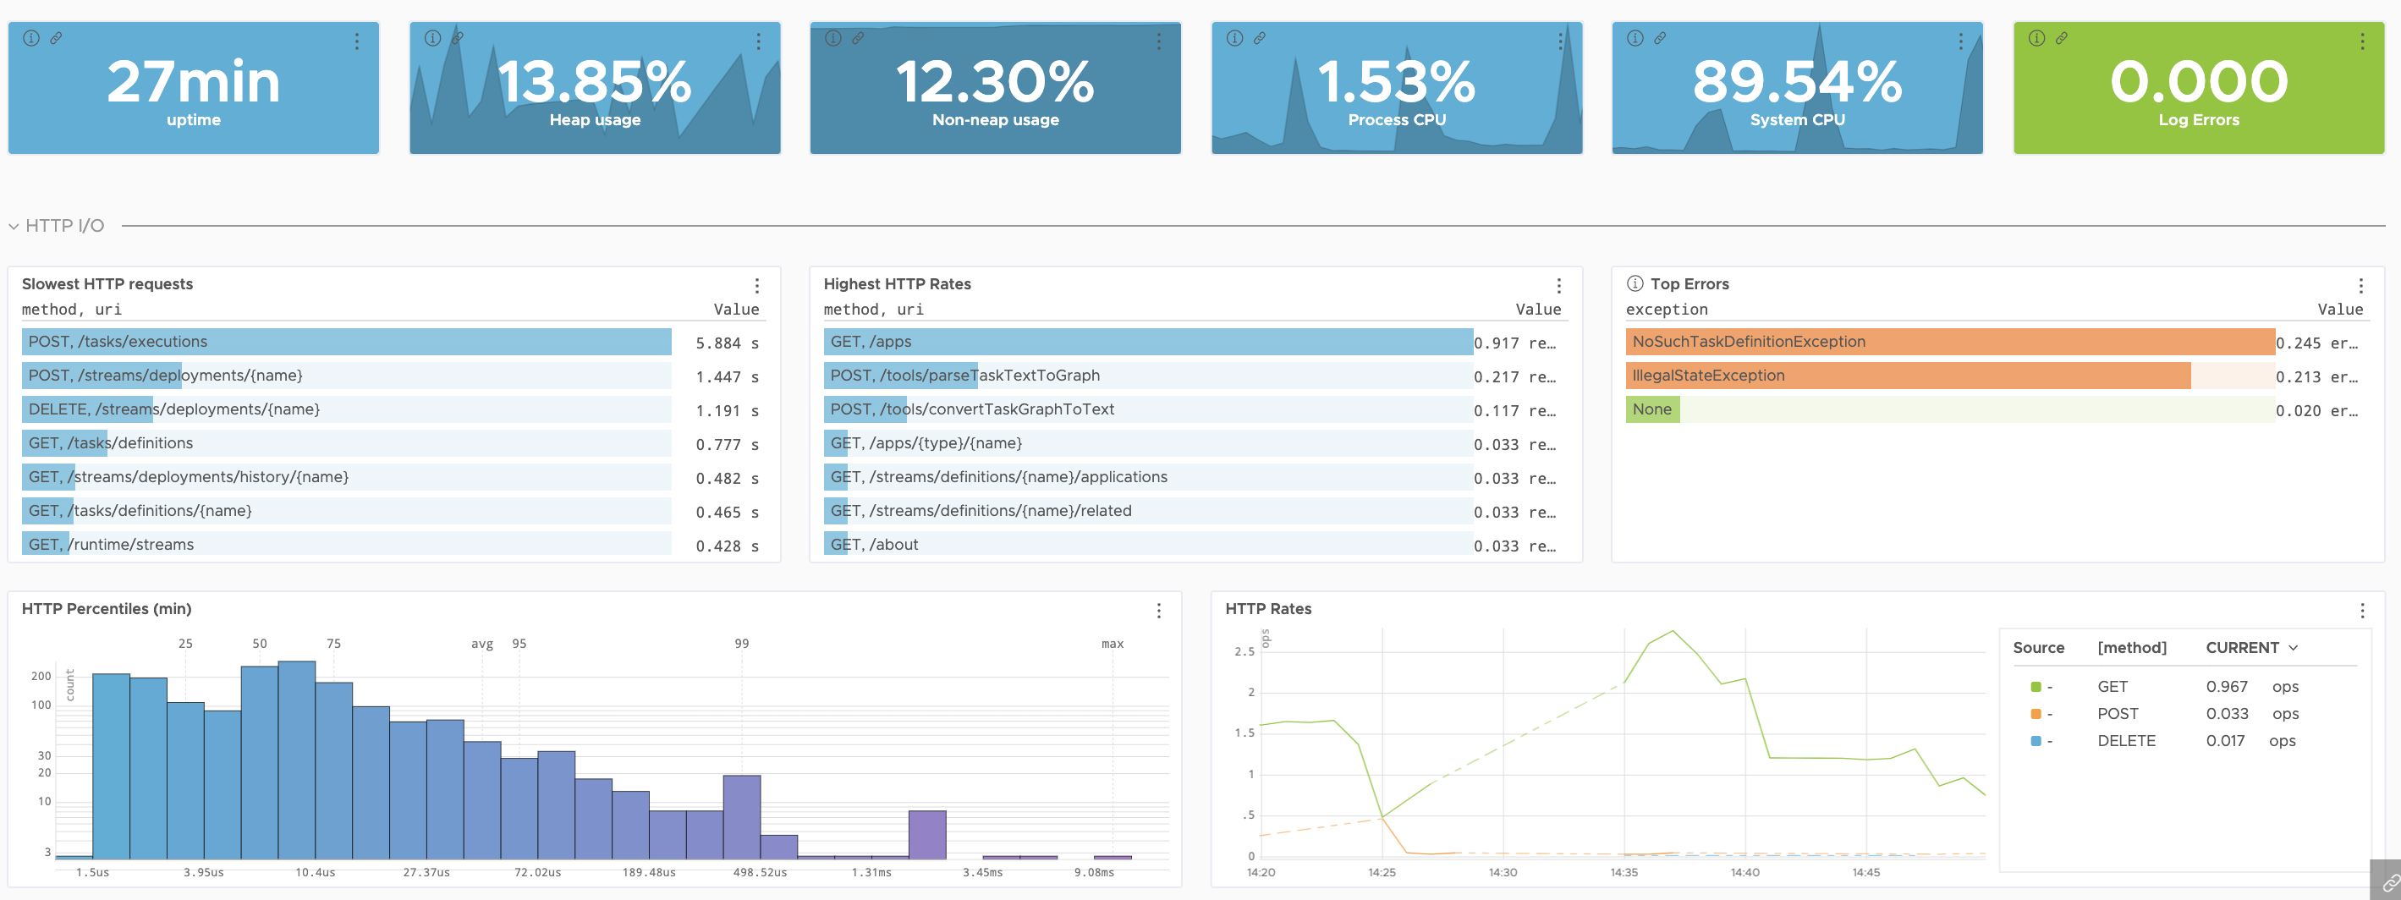The width and height of the screenshot is (2401, 900).
Task: Select the POST, /tasks/executions row
Action: click(x=393, y=342)
